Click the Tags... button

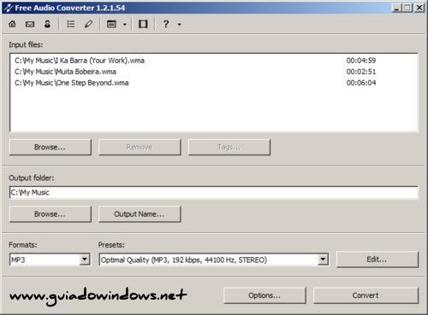[x=229, y=147]
